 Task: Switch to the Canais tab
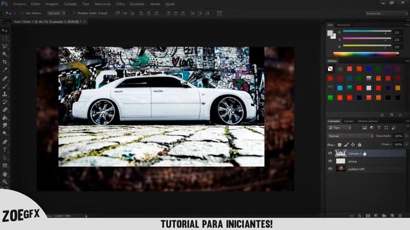[348, 121]
